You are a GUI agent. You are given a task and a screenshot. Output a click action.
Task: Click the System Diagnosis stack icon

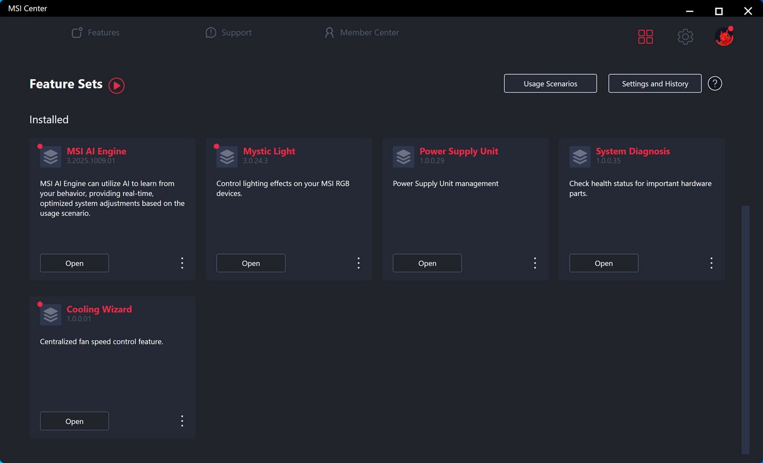(x=580, y=157)
